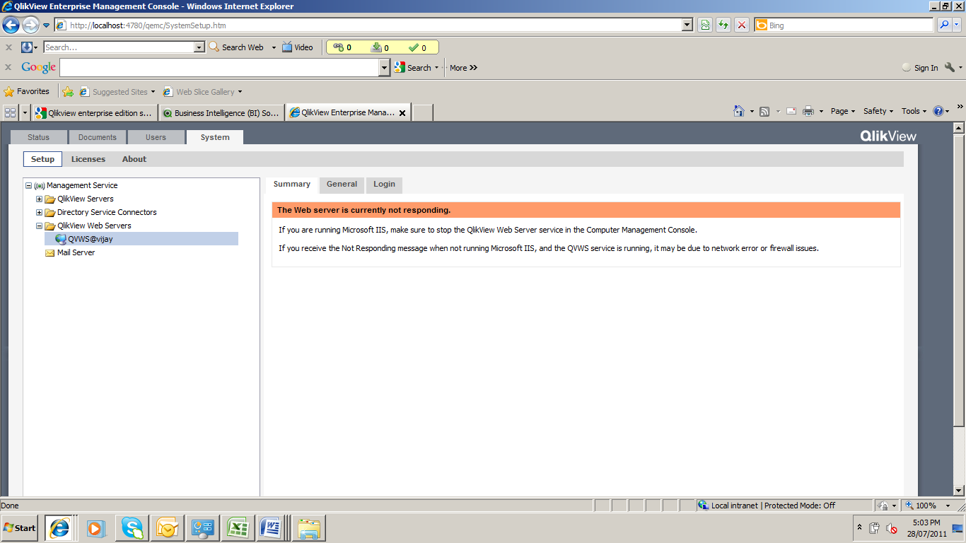Open a new browser tab
The height and width of the screenshot is (543, 966).
tap(422, 112)
